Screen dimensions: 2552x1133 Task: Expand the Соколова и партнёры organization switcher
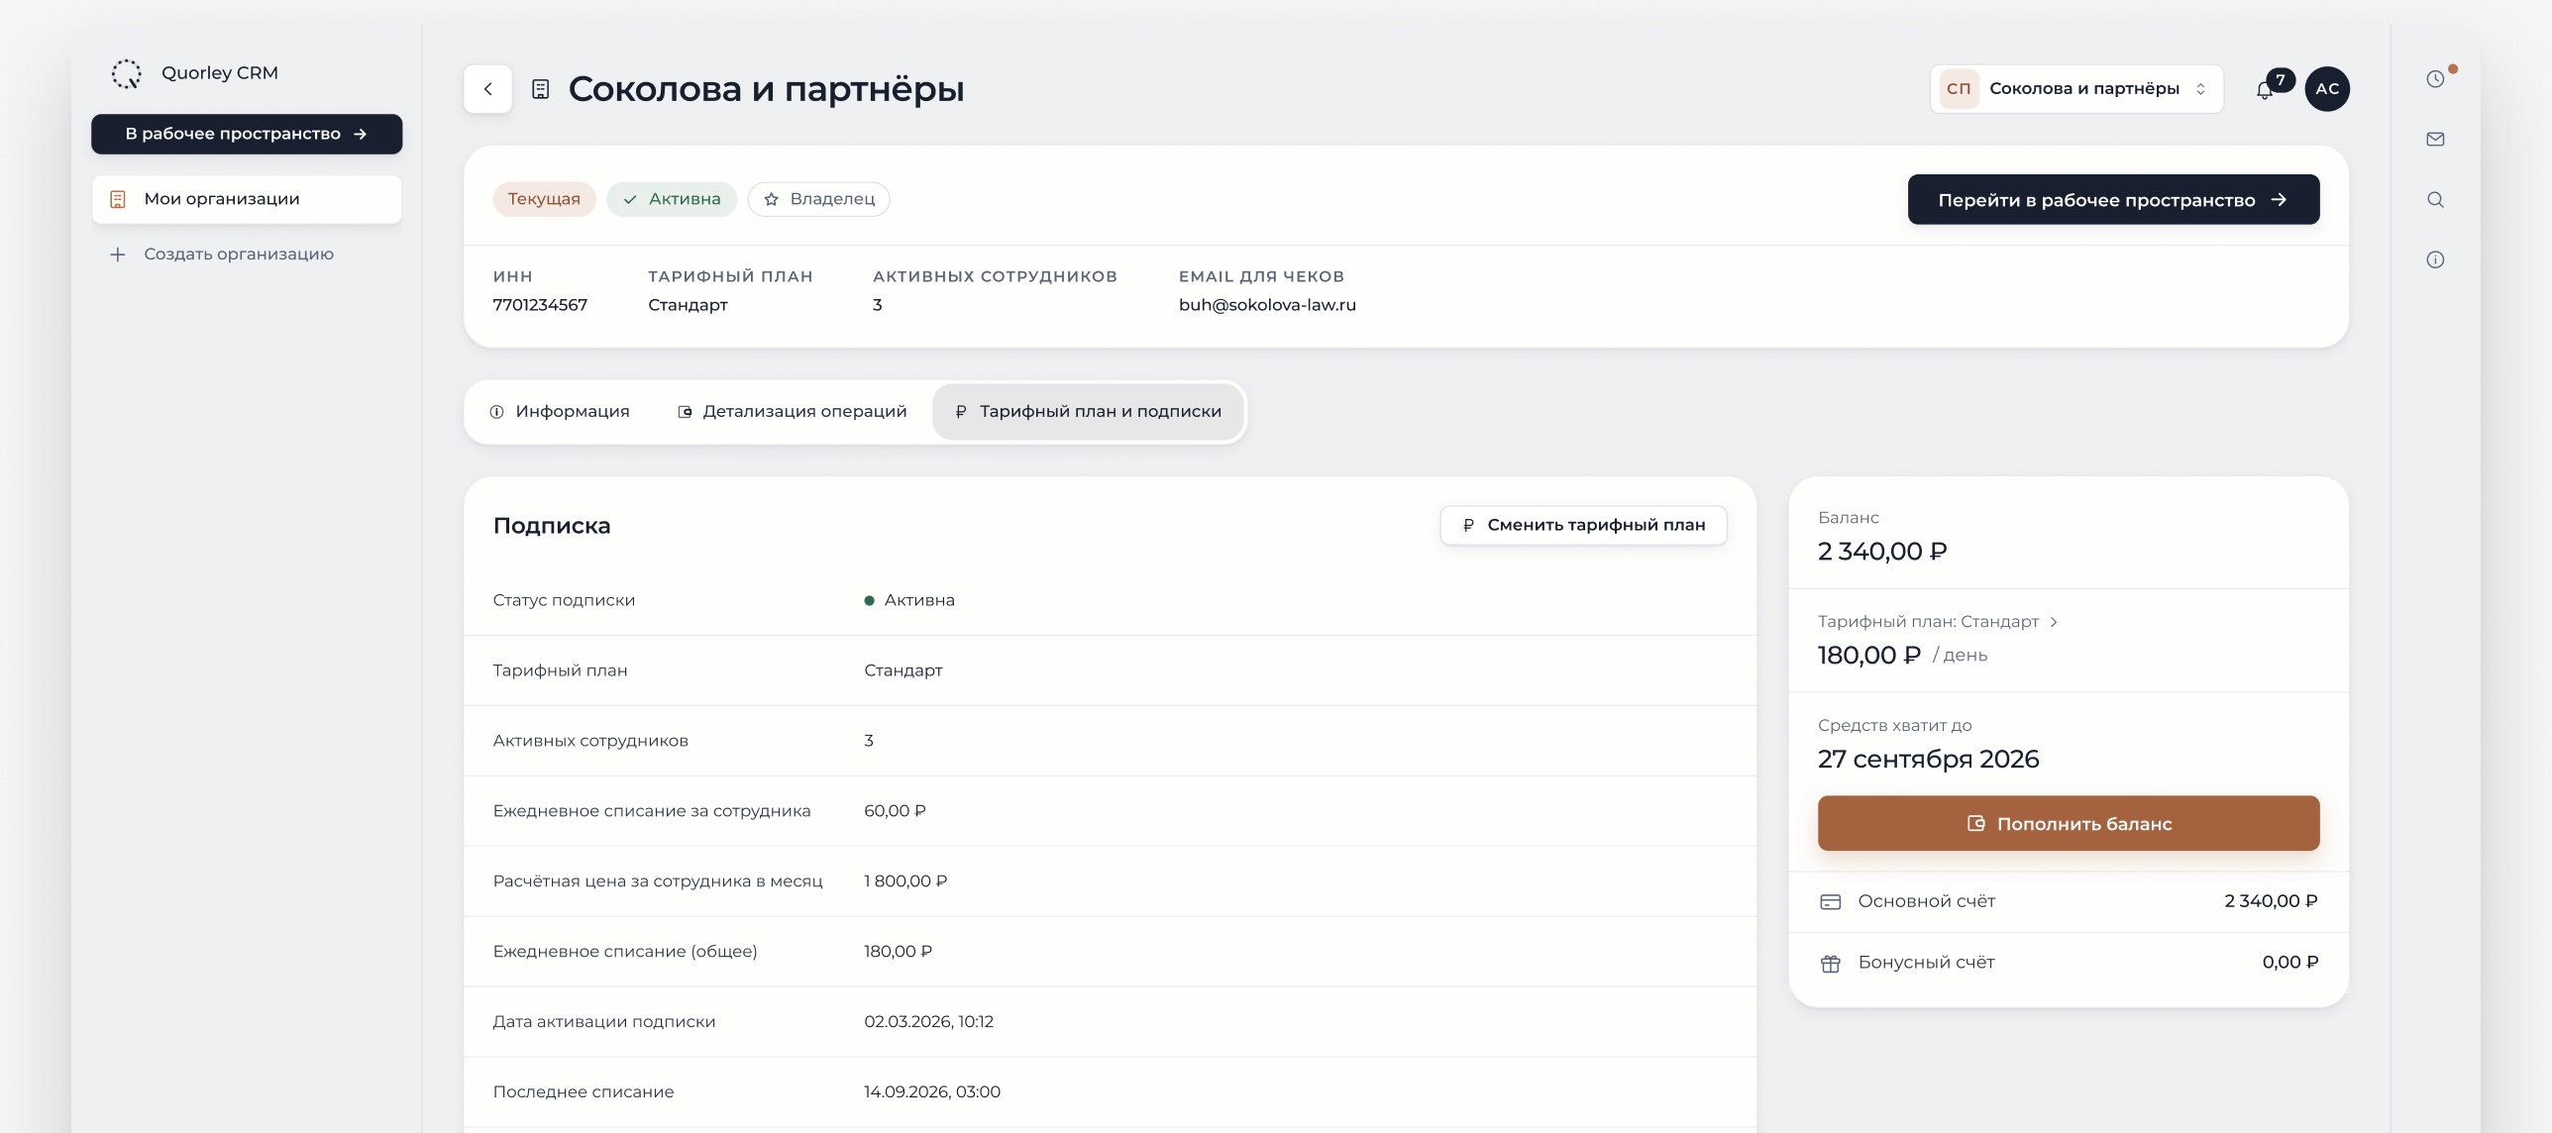tap(2075, 89)
